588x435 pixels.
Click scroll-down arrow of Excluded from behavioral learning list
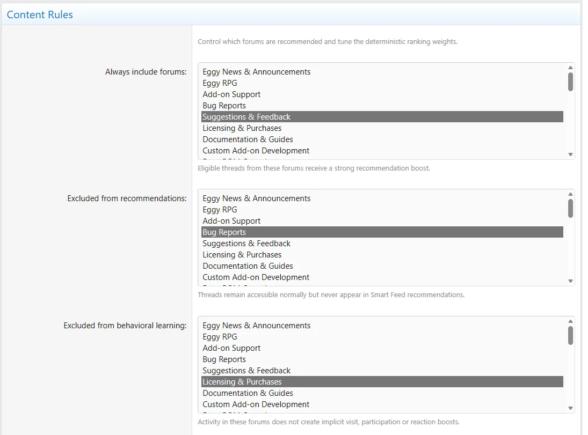pyautogui.click(x=570, y=408)
